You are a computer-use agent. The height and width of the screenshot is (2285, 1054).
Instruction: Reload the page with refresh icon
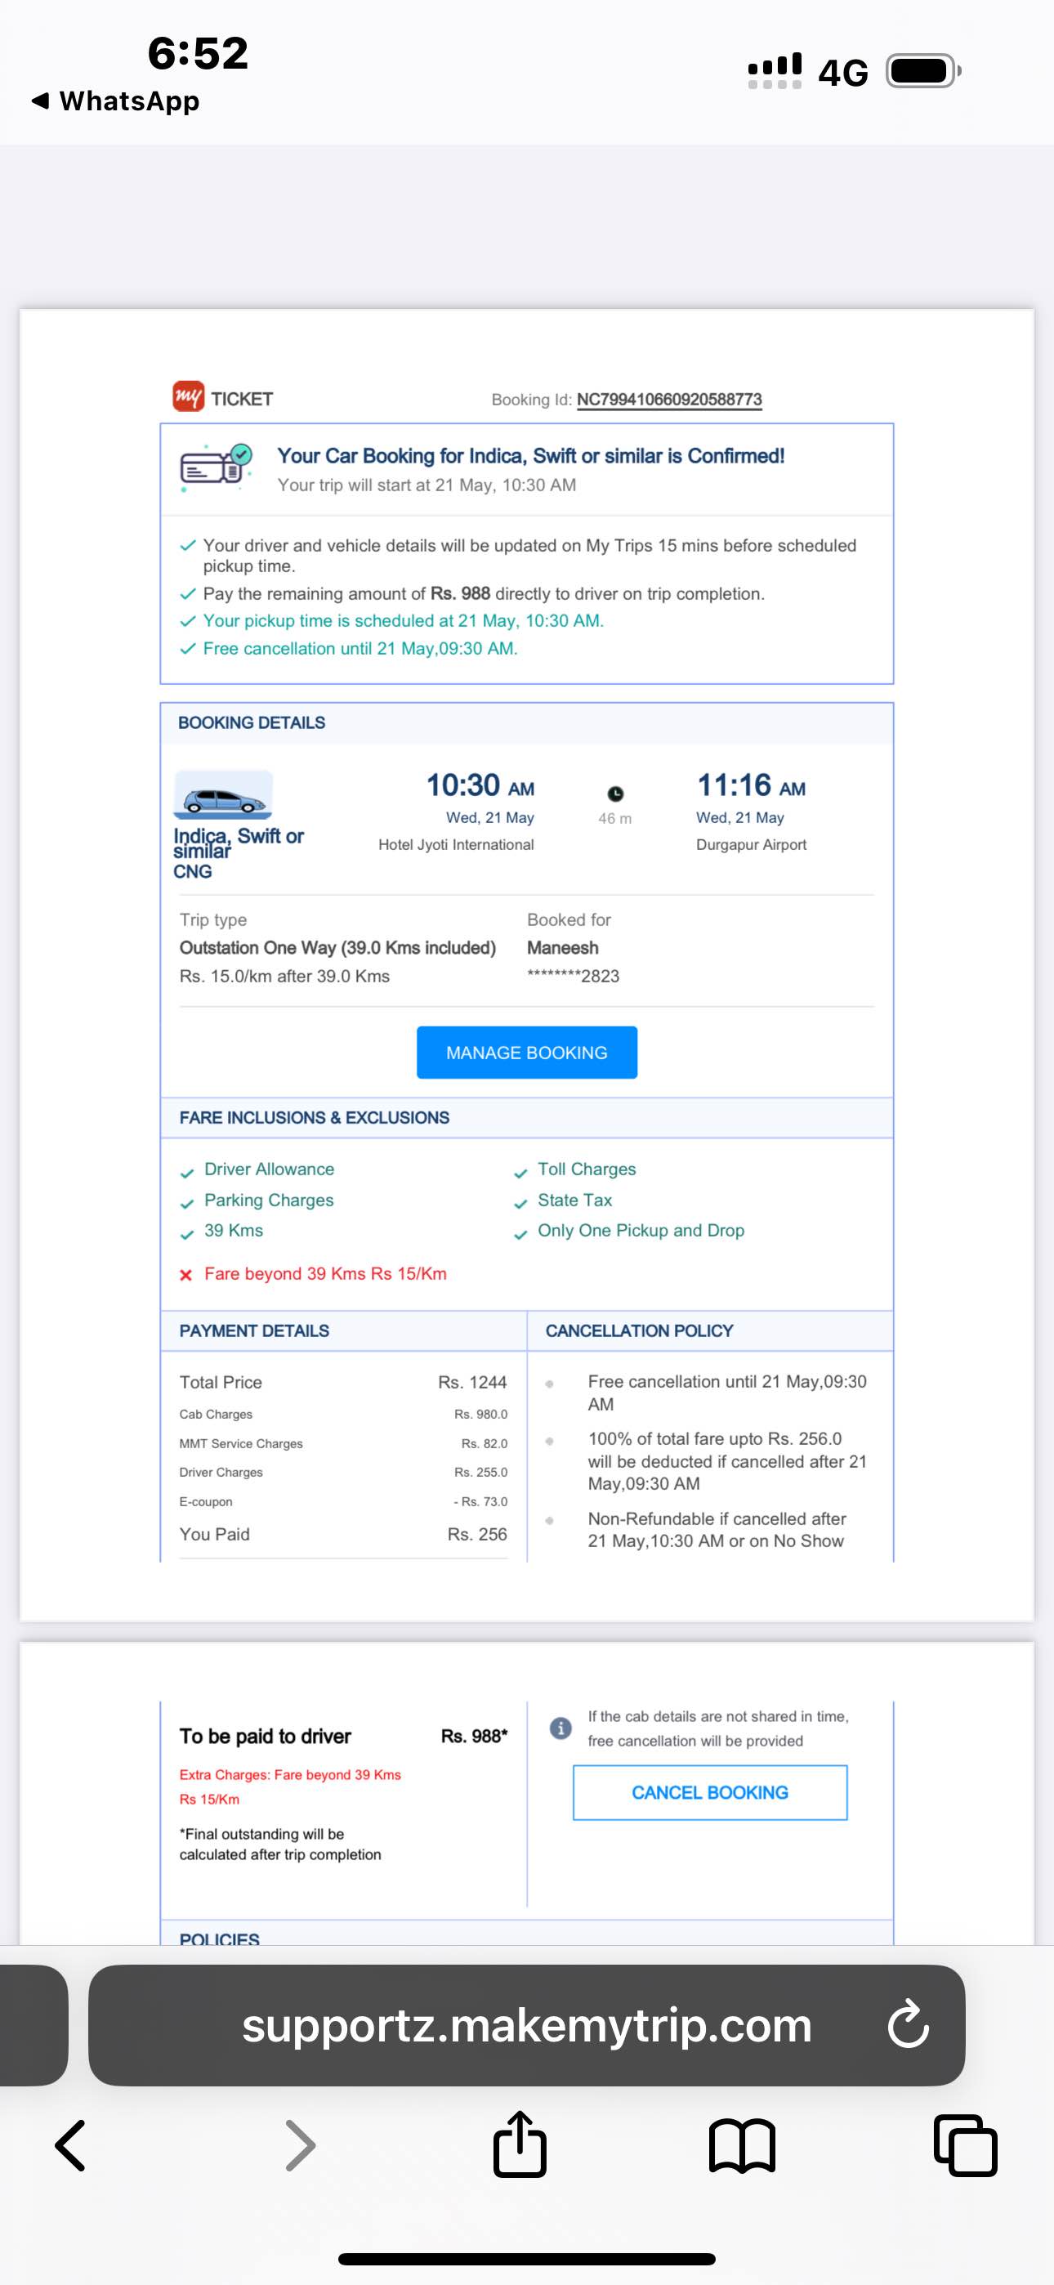(908, 2025)
